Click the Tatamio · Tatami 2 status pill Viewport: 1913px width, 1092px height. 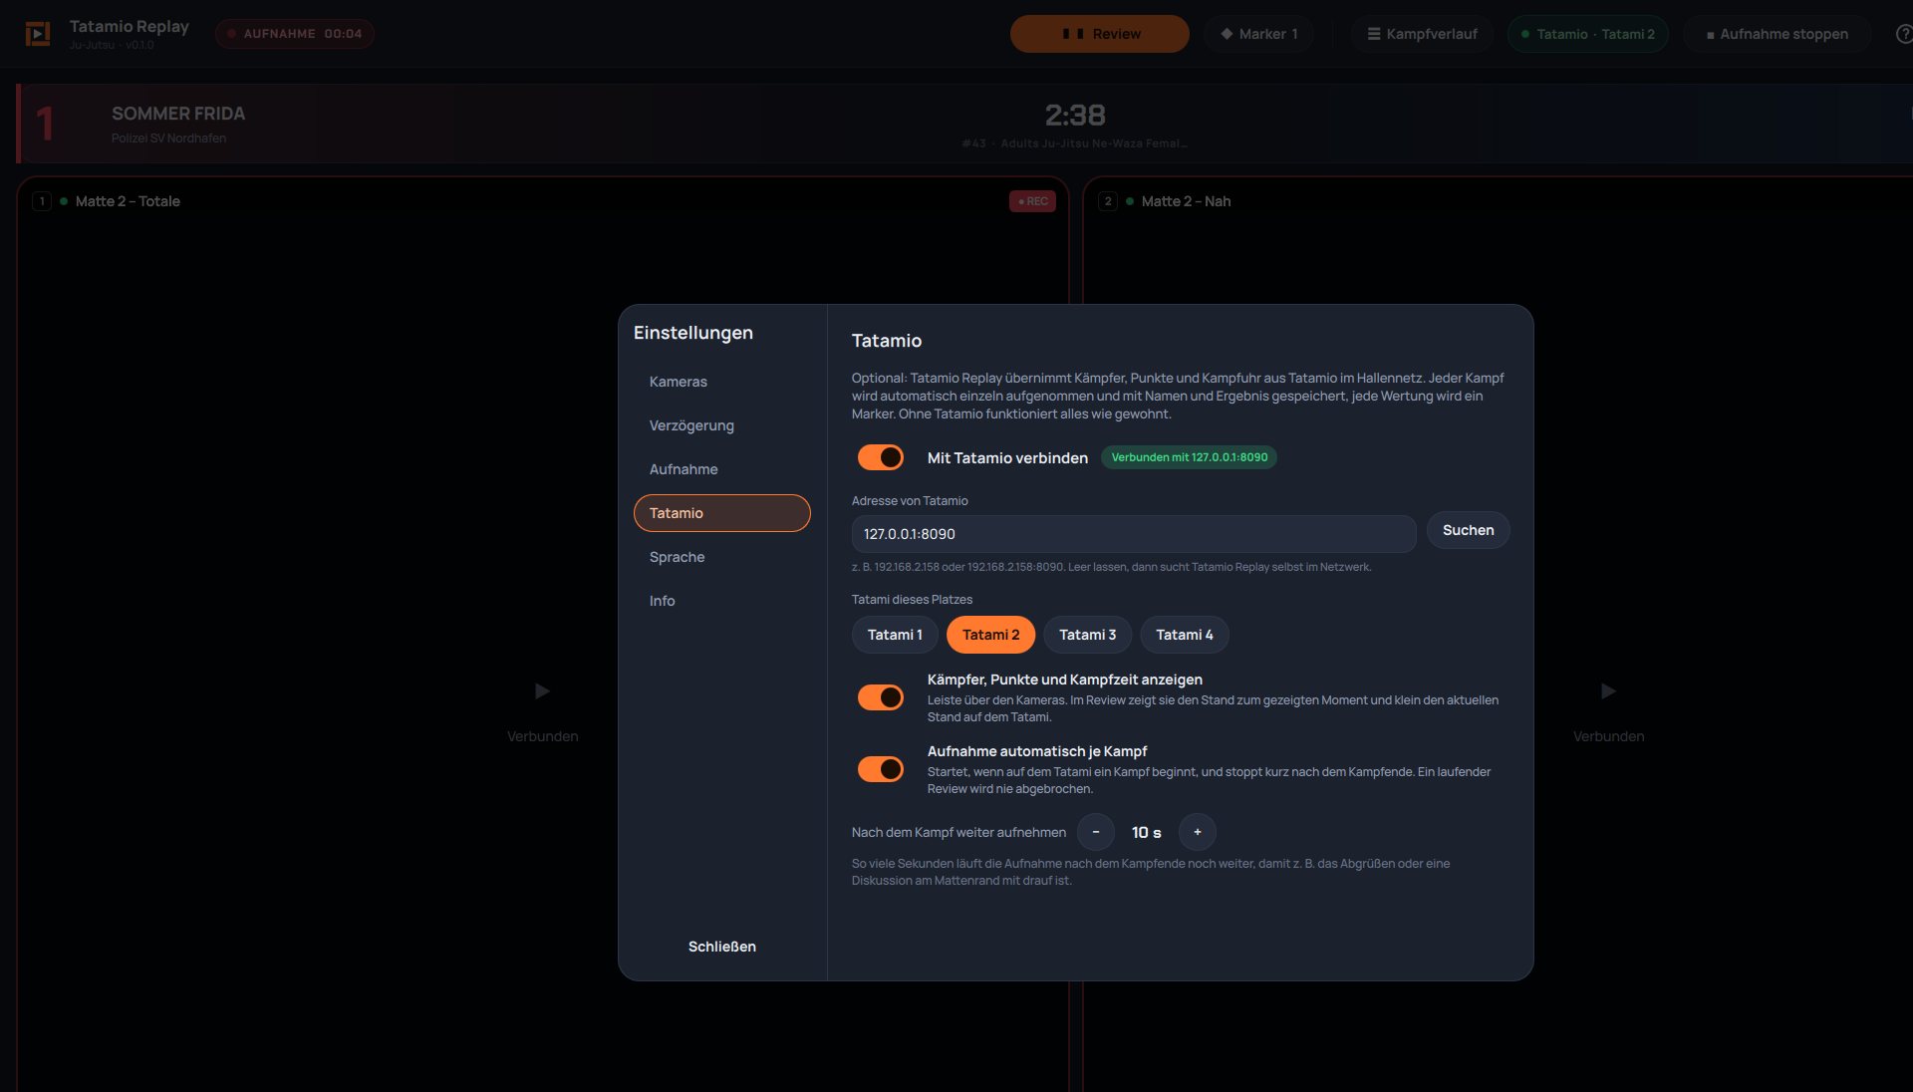click(1587, 34)
